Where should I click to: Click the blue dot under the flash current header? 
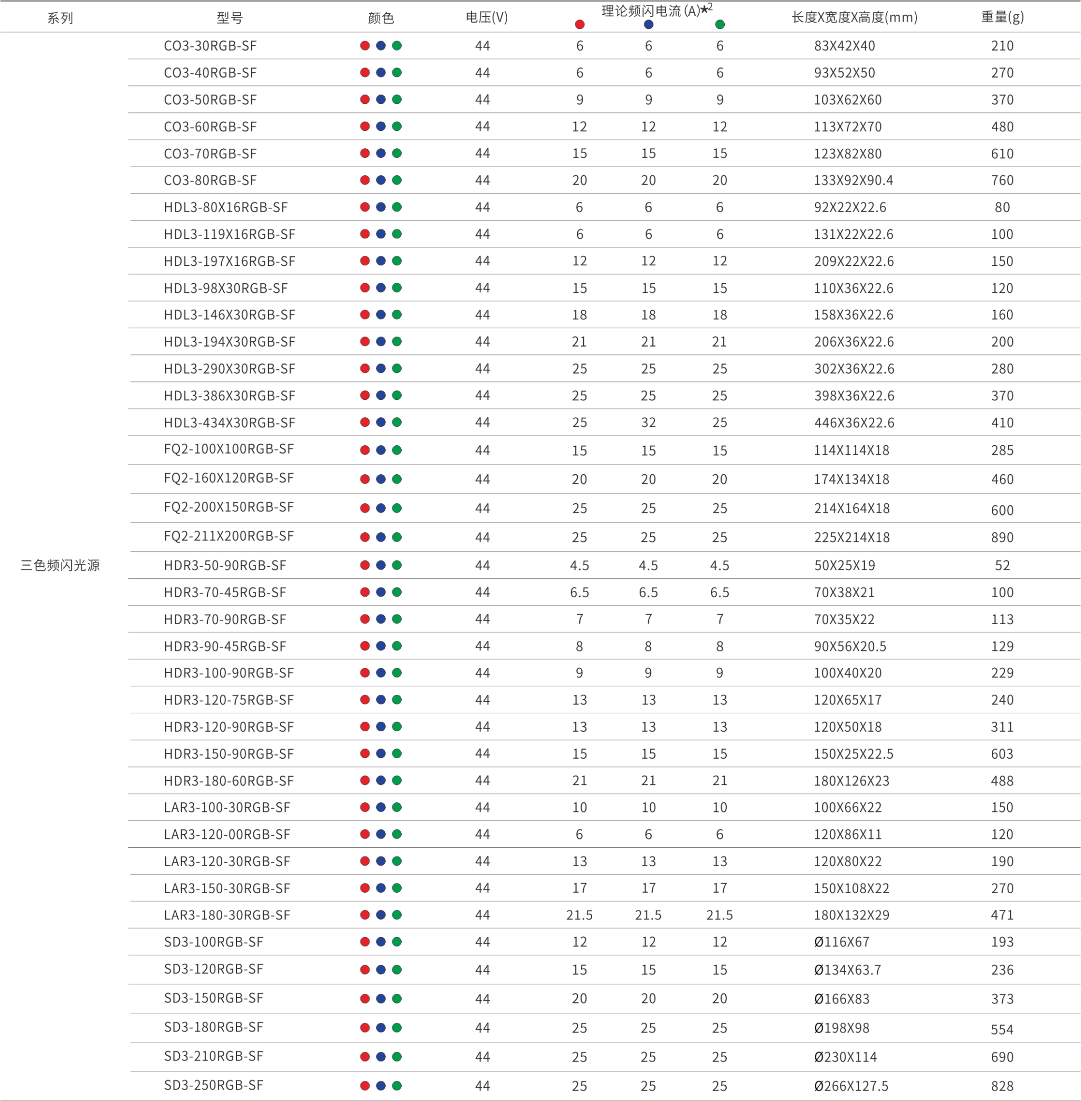pos(648,24)
